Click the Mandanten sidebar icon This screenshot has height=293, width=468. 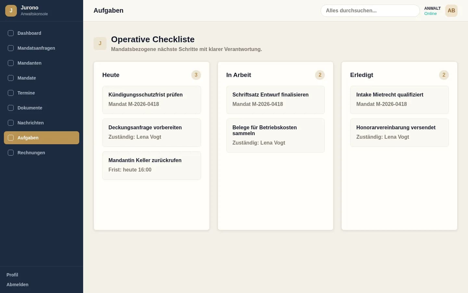11,63
